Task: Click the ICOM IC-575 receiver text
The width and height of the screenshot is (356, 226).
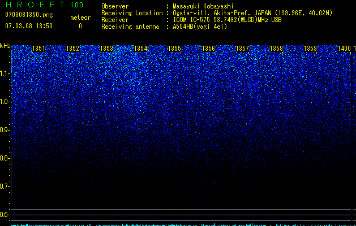Action: pos(227,20)
